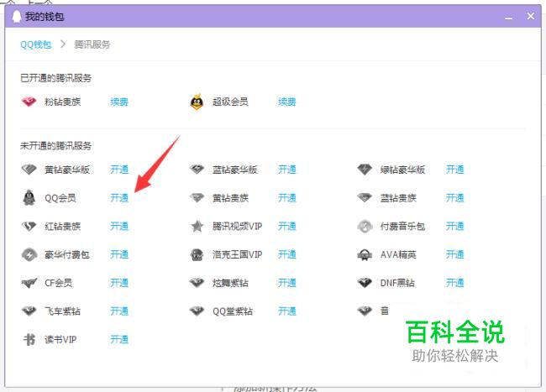Screen dimensions: 546x392
Task: Click the 炫舞紫钻 diamond icon
Action: pos(197,283)
